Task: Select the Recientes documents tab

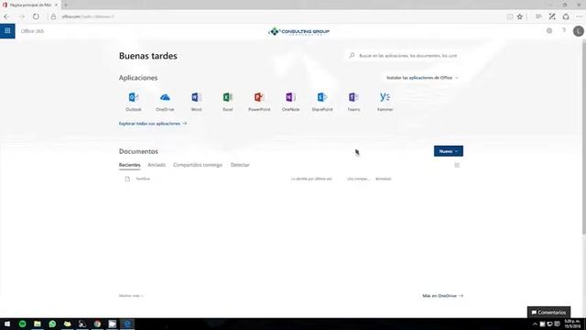Action: 130,165
